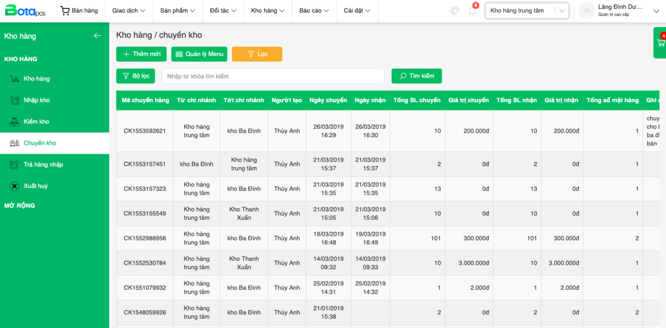
Task: Open the help icon beside the bell
Action: click(455, 11)
